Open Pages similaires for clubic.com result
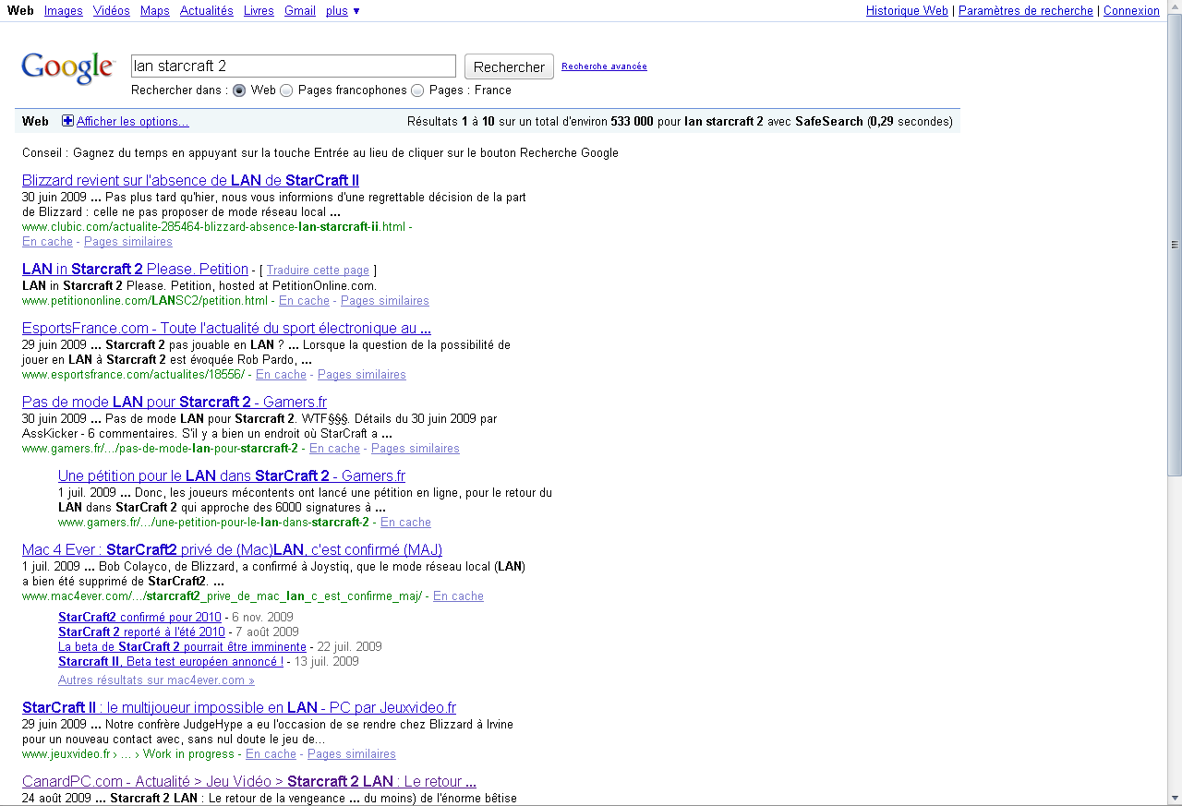The width and height of the screenshot is (1182, 806). point(128,242)
